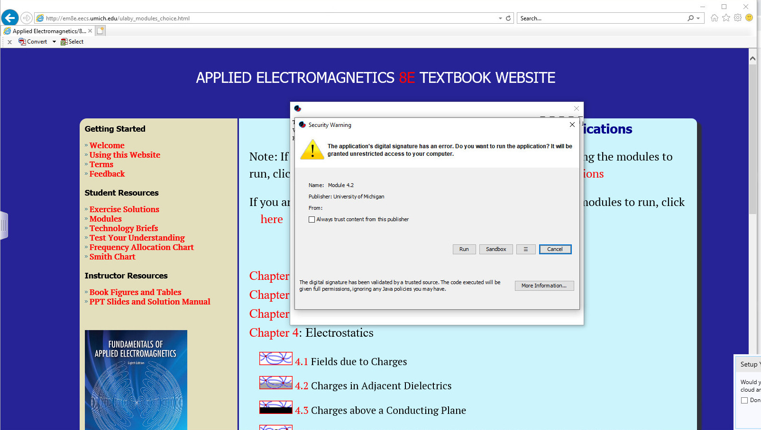The image size is (761, 430).
Task: Click the search magnifier icon
Action: point(691,18)
